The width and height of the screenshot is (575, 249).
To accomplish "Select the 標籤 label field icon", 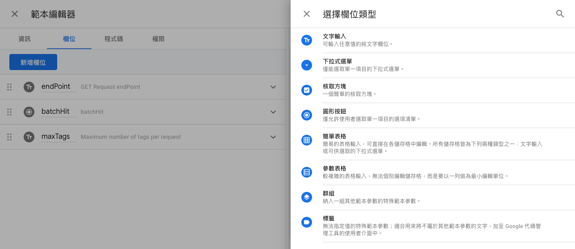I will (307, 222).
